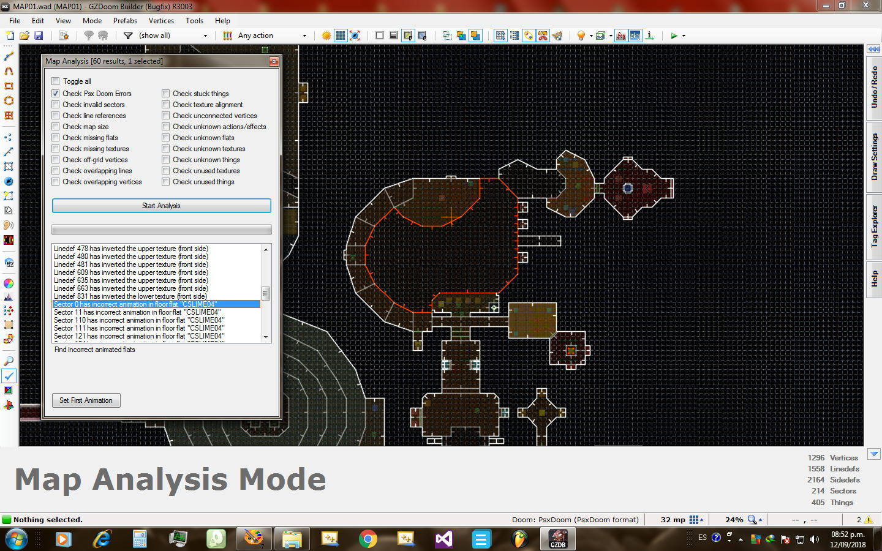Open the File menu
The image size is (882, 551).
coord(15,20)
